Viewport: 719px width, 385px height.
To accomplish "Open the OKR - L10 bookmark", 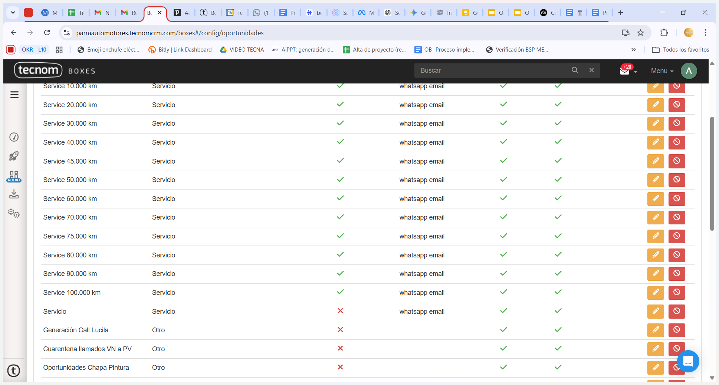I will 34,50.
